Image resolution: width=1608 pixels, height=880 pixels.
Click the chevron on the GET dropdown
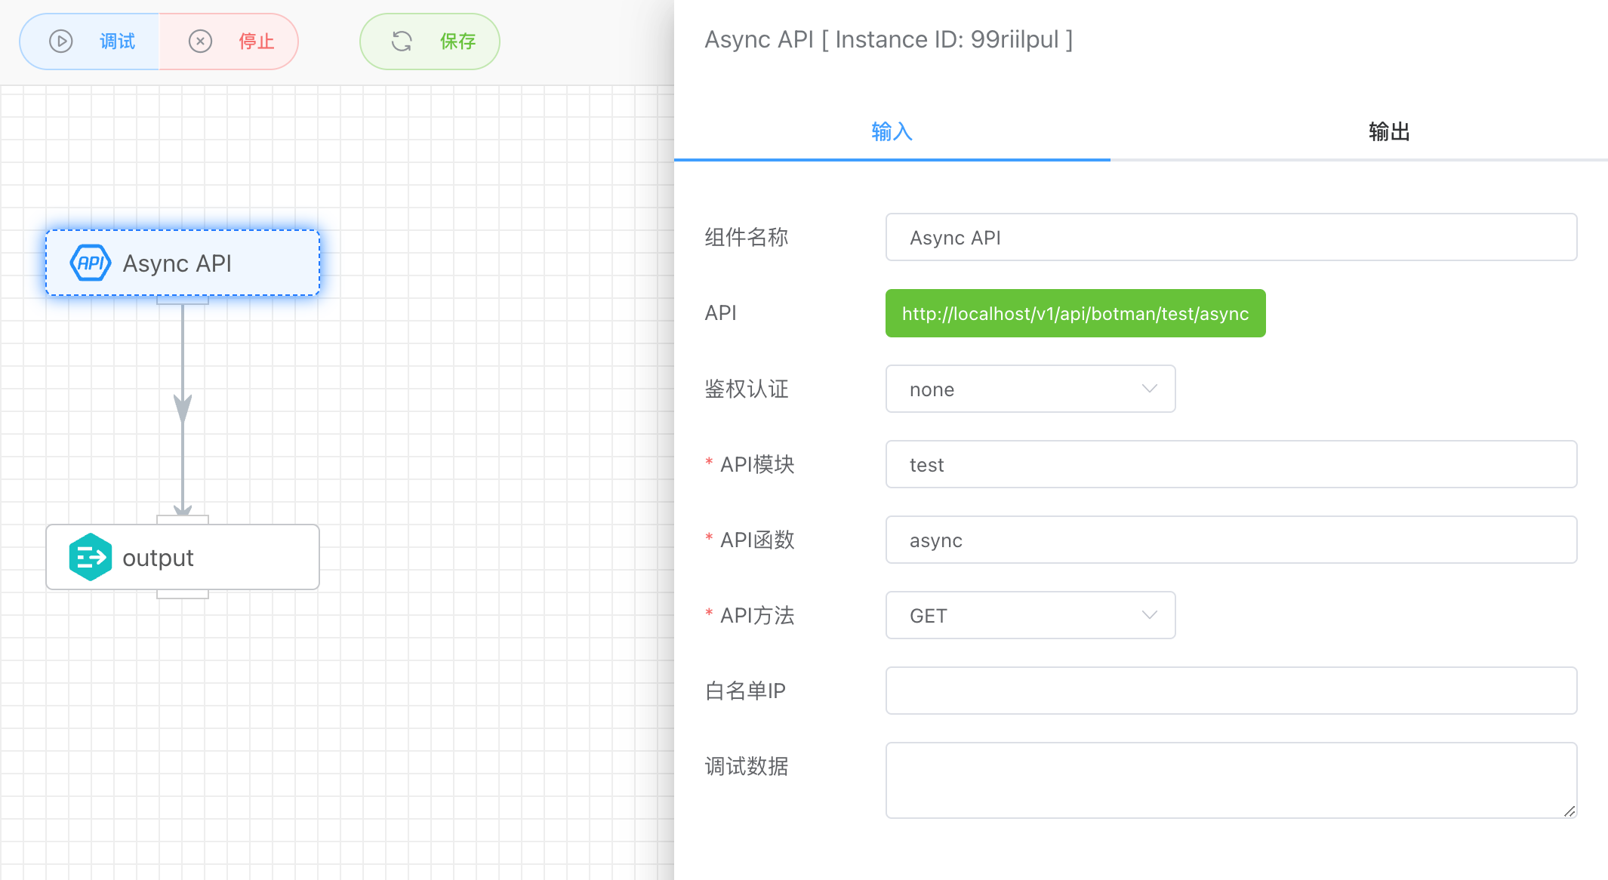(x=1149, y=615)
